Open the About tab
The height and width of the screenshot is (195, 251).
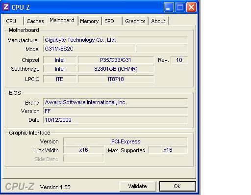click(158, 21)
